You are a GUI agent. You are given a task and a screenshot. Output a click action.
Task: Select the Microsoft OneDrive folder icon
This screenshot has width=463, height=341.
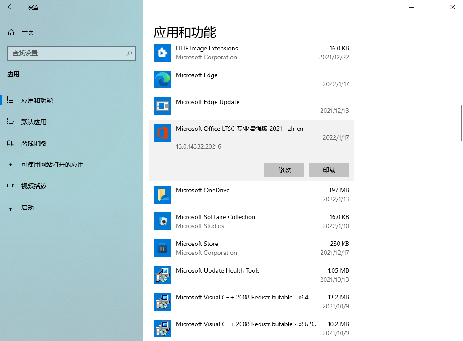pyautogui.click(x=163, y=195)
